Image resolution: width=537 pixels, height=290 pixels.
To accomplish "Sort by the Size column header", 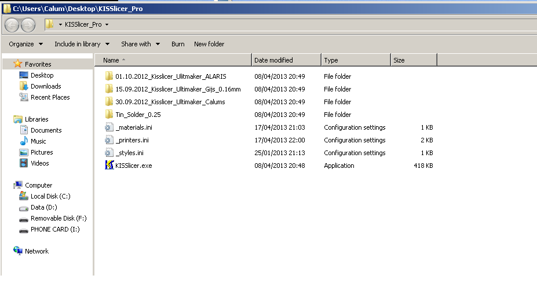I will click(414, 60).
